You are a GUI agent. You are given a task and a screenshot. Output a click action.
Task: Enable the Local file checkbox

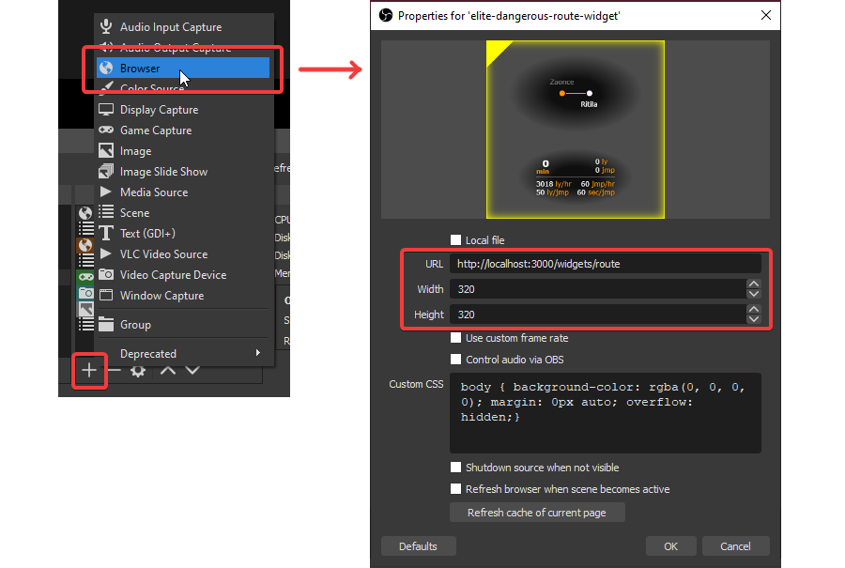[456, 239]
